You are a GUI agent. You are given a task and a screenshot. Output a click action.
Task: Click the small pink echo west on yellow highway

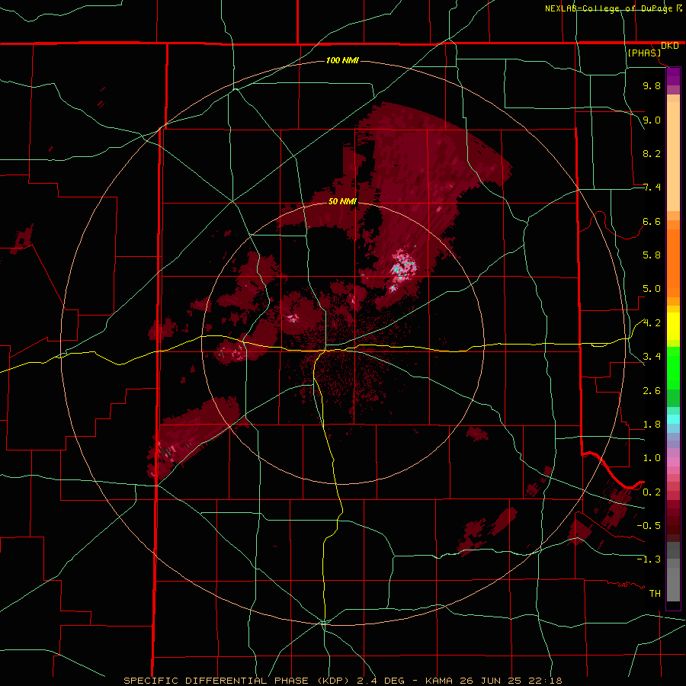tap(231, 351)
